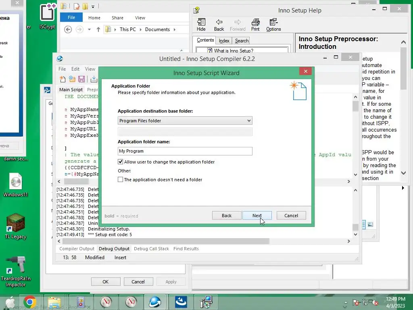The height and width of the screenshot is (310, 413).
Task: Open Application destination base folder dropdown
Action: pos(185,121)
